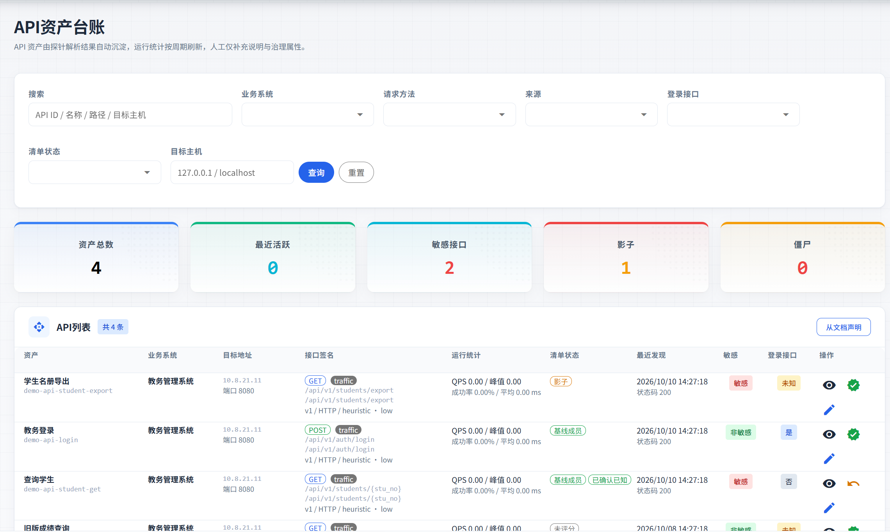Screen dimensions: 890x532
Task: Click the 查询 search button
Action: [316, 172]
